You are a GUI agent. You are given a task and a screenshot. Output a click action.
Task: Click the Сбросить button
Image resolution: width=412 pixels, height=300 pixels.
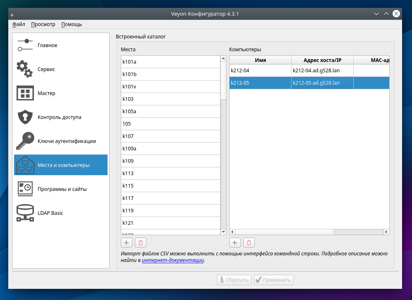coord(234,280)
